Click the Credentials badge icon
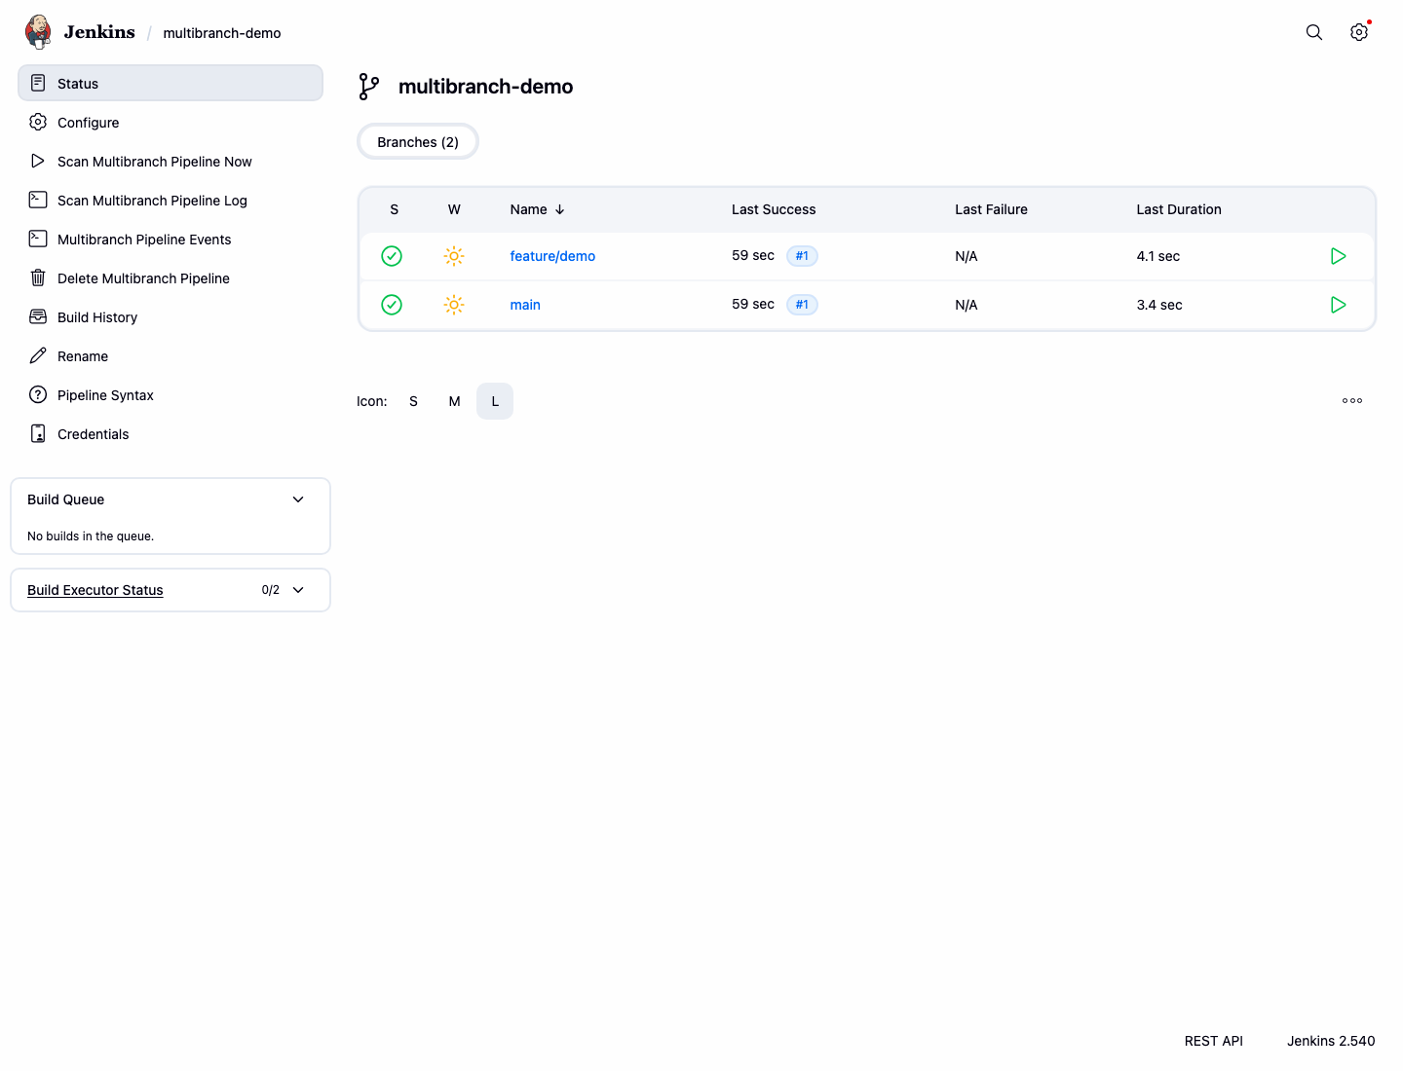Viewport: 1403px width, 1071px height. [38, 433]
